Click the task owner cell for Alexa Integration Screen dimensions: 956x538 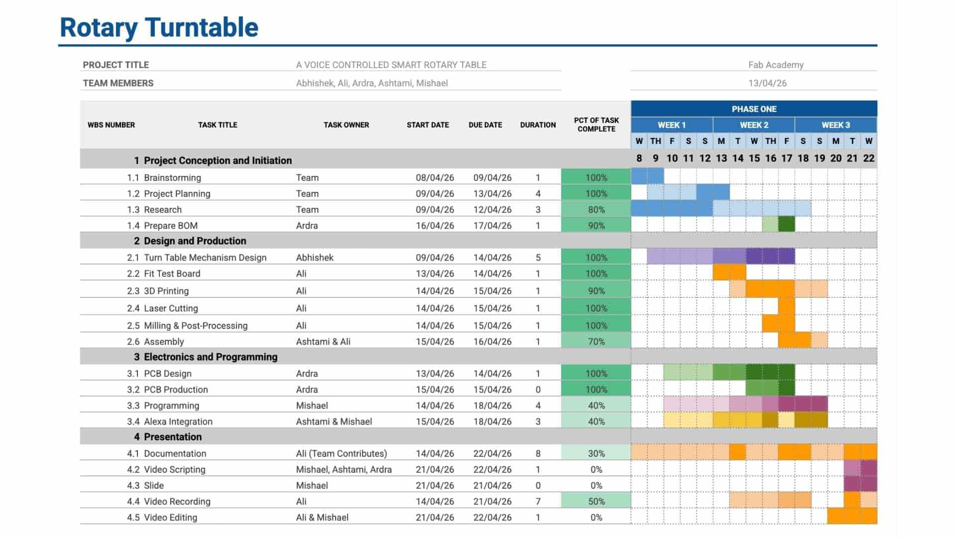[x=333, y=421]
